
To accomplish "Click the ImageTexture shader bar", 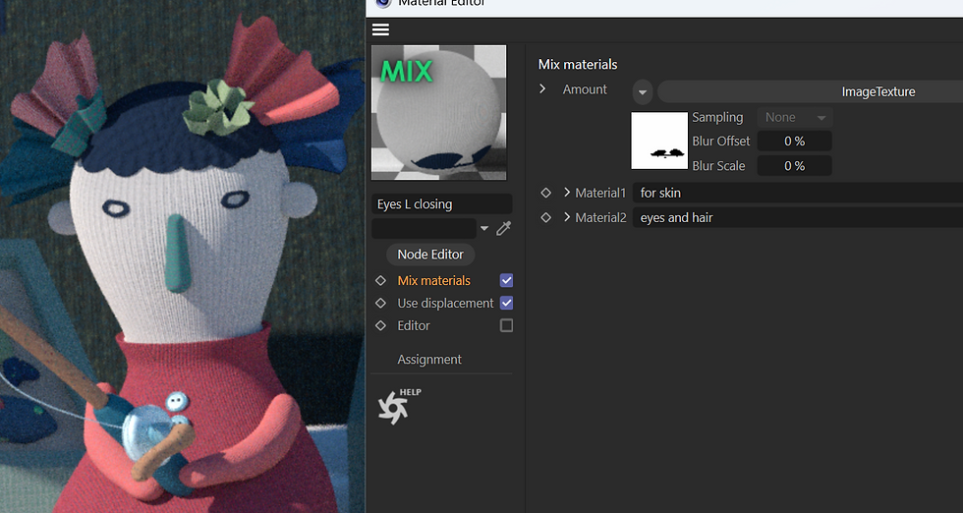I will click(810, 92).
